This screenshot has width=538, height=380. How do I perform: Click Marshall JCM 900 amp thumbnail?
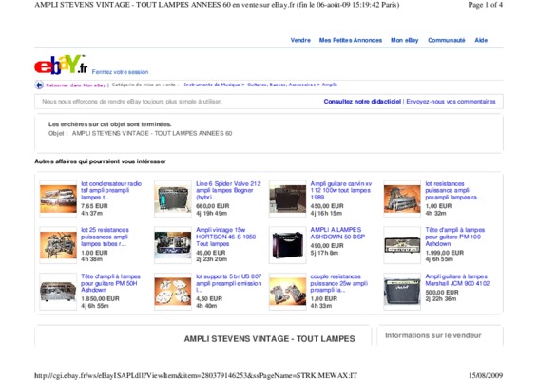click(x=402, y=292)
